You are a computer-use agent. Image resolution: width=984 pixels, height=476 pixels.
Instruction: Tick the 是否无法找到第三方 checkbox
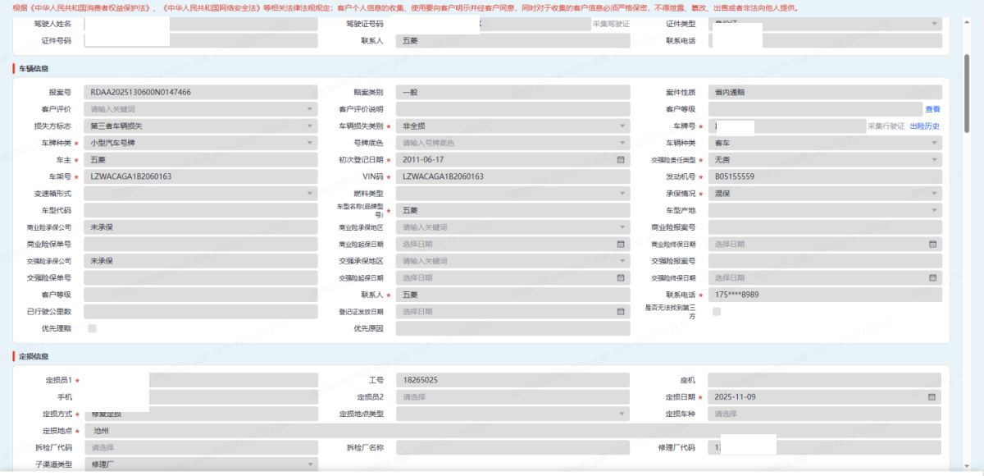[x=717, y=312]
